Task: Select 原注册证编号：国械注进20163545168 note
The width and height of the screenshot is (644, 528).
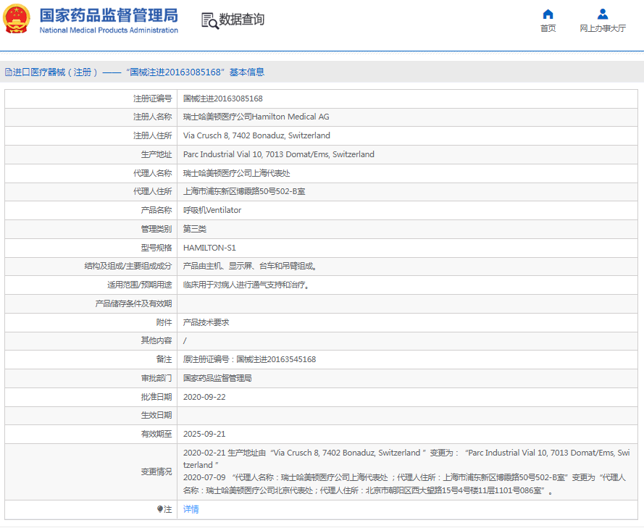Action: coord(250,360)
